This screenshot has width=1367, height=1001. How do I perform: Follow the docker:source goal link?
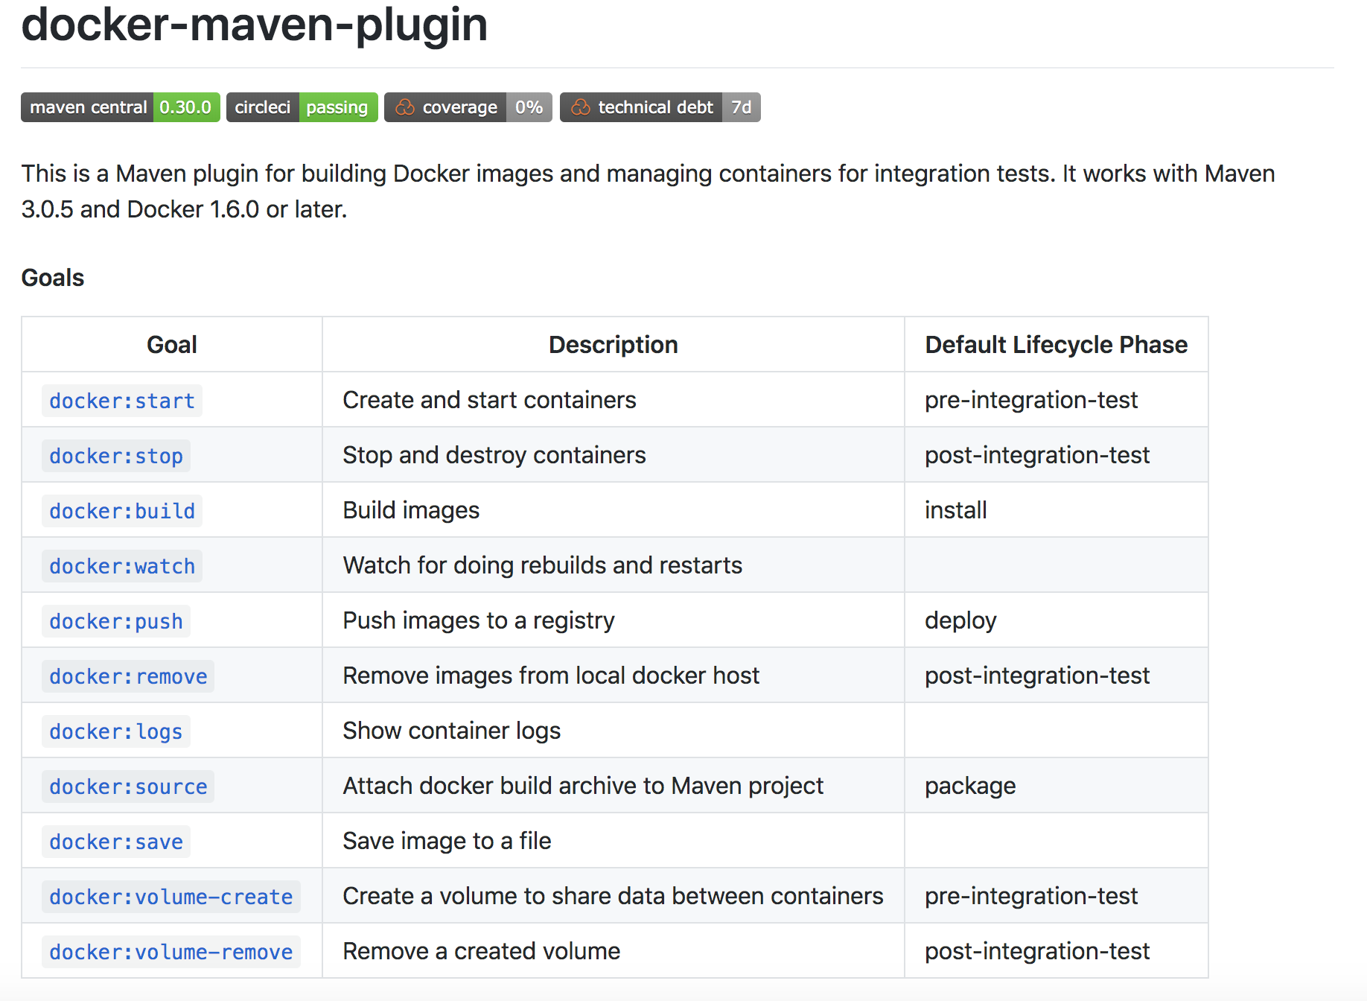(128, 786)
